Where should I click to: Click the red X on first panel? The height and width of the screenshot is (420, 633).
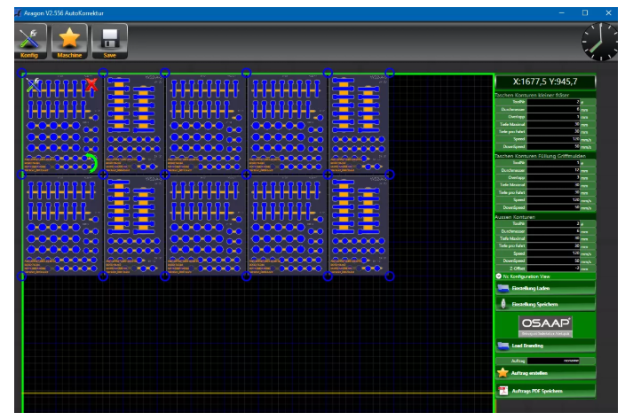click(91, 84)
